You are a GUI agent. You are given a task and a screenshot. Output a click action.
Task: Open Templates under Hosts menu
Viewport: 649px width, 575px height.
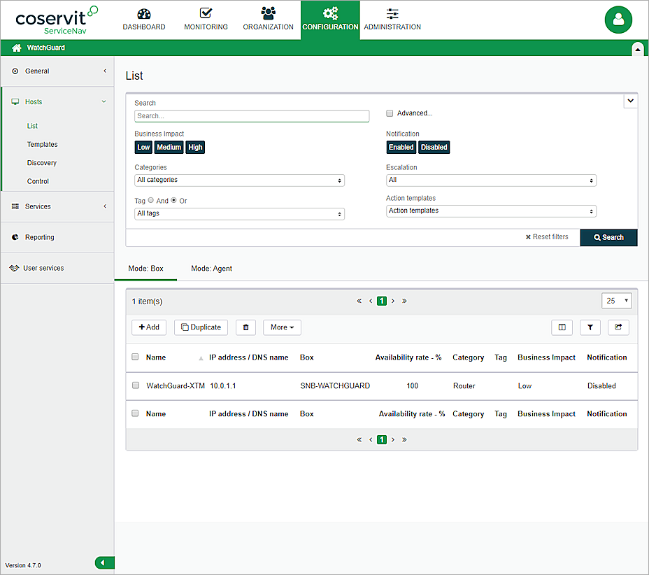pos(42,145)
